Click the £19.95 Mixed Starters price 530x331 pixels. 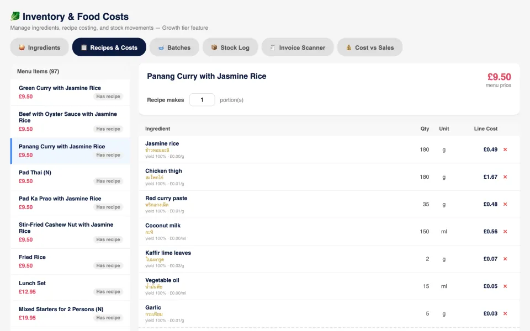click(x=27, y=318)
